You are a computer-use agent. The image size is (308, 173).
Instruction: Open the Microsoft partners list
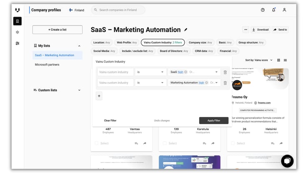click(47, 65)
